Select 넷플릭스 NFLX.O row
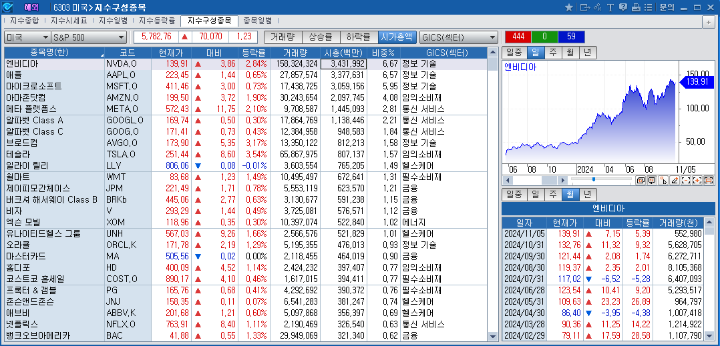The image size is (720, 346). pos(246,325)
